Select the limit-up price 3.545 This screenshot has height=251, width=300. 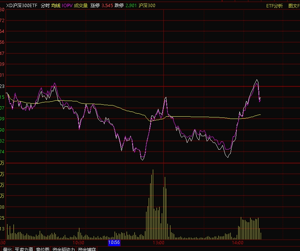tap(107, 6)
